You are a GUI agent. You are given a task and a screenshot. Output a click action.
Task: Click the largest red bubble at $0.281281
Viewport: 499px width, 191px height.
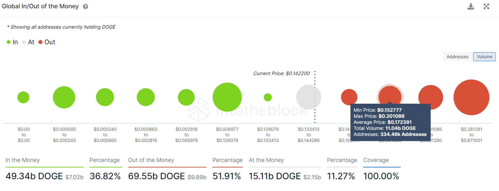pyautogui.click(x=471, y=97)
